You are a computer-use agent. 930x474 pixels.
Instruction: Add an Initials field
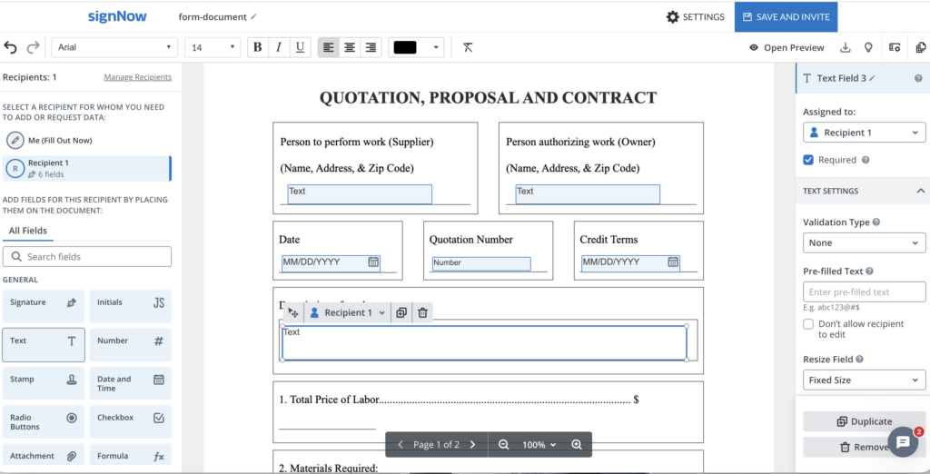[x=131, y=307]
